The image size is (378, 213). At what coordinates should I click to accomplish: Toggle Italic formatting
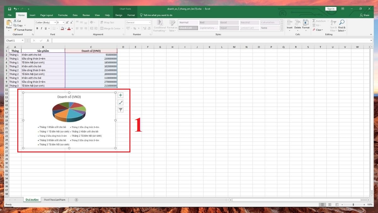point(41,28)
